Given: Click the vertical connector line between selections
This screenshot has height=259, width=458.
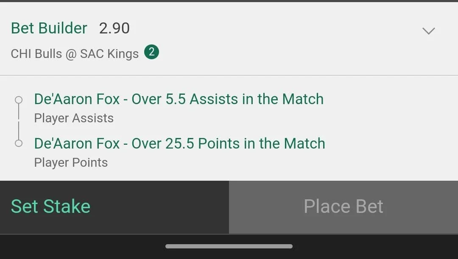Looking at the screenshot, I should pos(19,122).
